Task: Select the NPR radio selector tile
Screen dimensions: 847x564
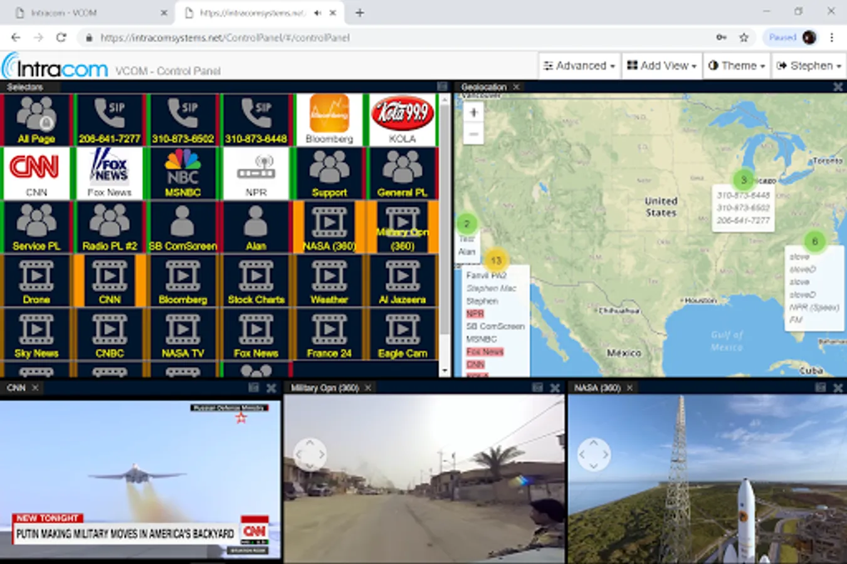Action: click(256, 174)
